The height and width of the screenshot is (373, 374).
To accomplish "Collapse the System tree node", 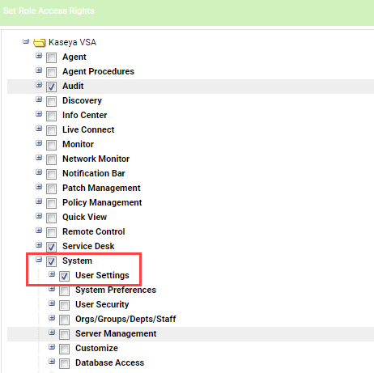I will coord(39,260).
